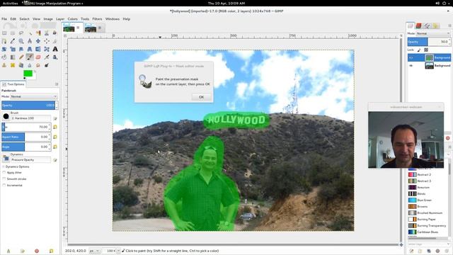Select the Paintbrush tool
Viewport: 453px width, 255px height.
tap(30, 57)
